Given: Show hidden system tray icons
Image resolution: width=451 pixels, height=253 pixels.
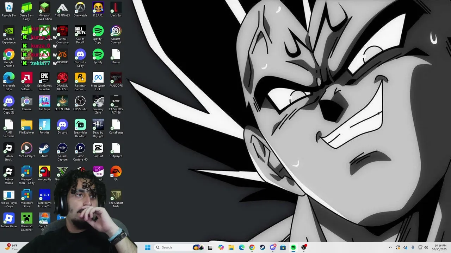Looking at the screenshot, I should 390,247.
